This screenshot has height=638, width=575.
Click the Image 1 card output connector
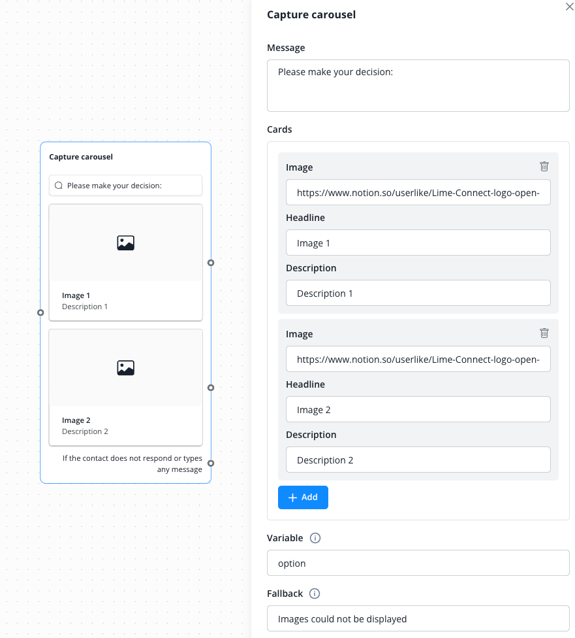point(211,263)
